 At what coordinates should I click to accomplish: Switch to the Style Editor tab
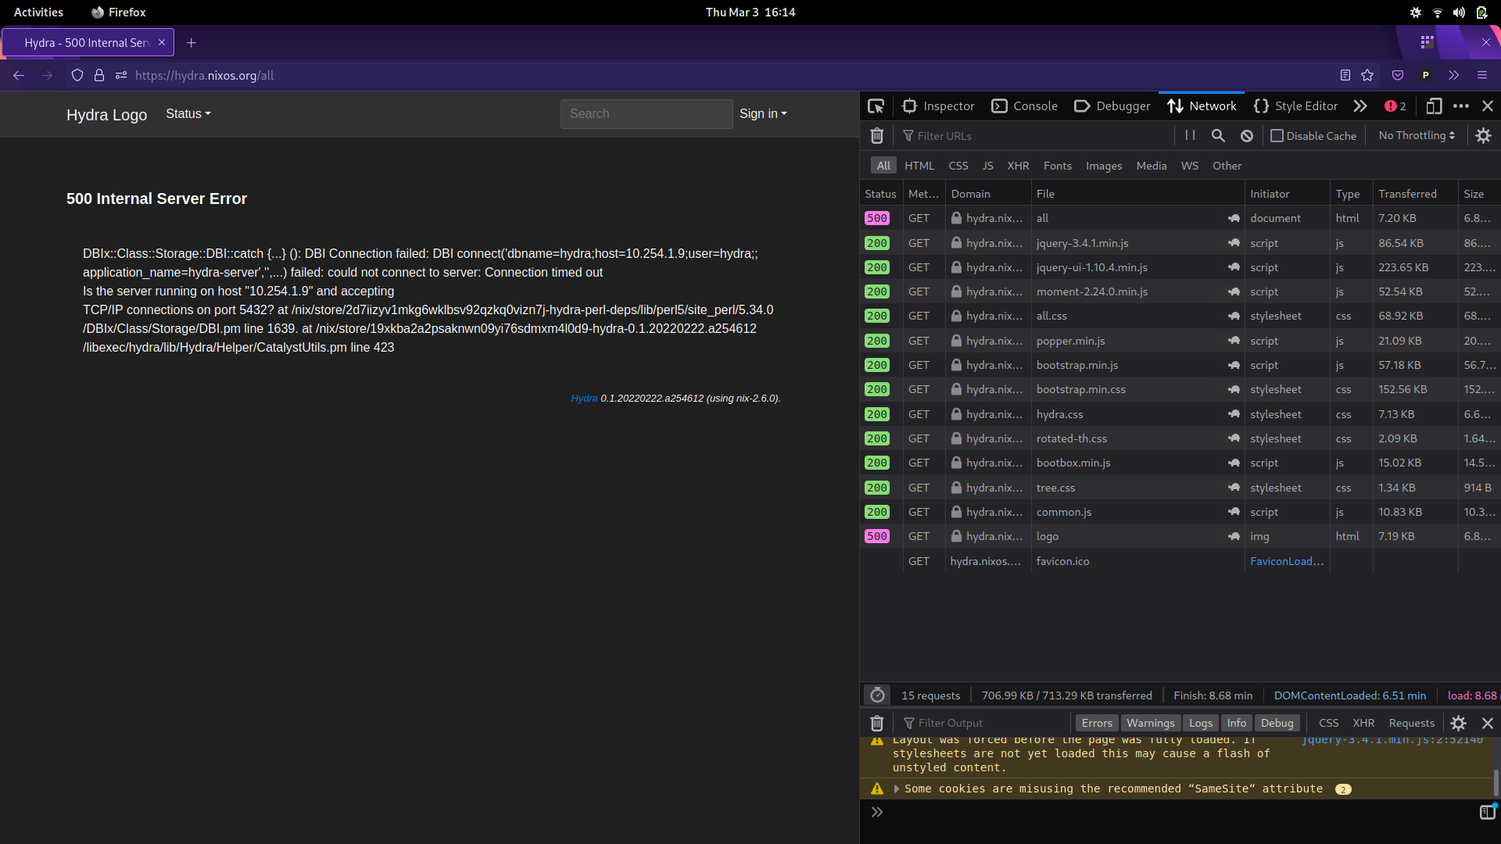coord(1295,106)
